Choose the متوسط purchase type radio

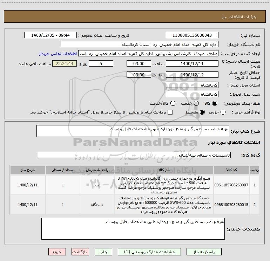point(202,112)
